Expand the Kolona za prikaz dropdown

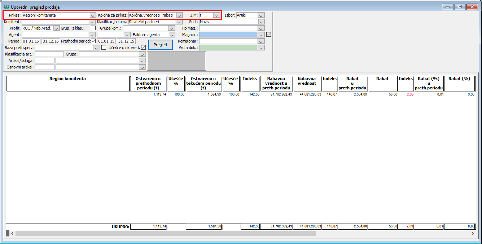(x=179, y=15)
